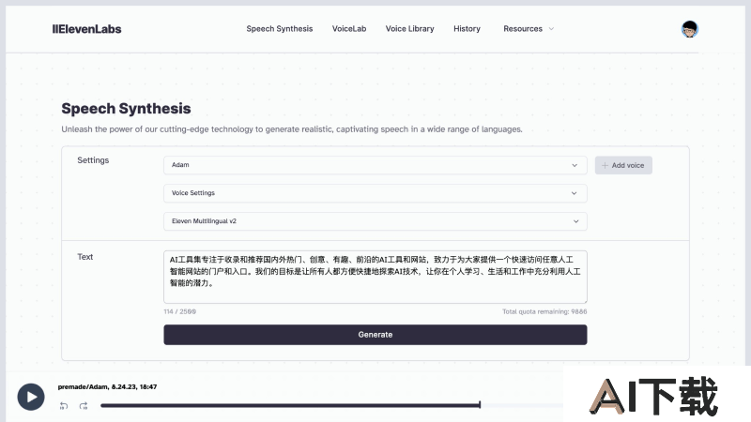751x422 pixels.
Task: Click the Add voice button
Action: click(x=623, y=165)
